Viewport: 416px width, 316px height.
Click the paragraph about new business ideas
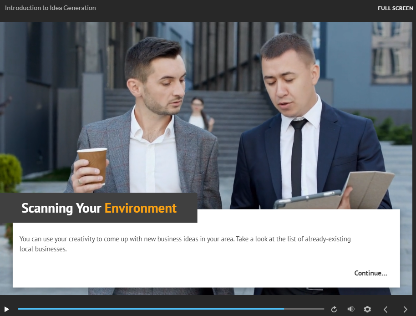[185, 244]
